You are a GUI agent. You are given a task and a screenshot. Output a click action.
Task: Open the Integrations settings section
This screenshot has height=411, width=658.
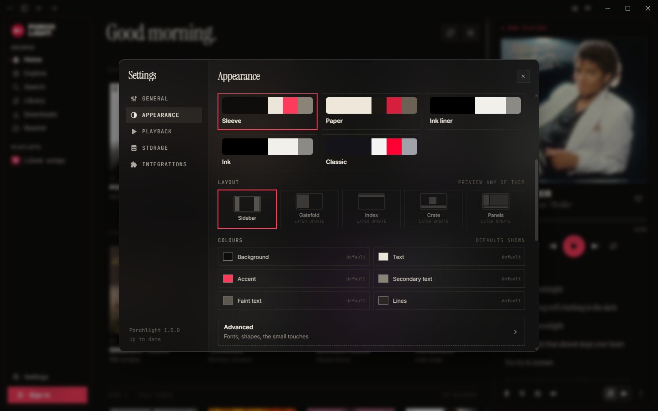coord(164,164)
